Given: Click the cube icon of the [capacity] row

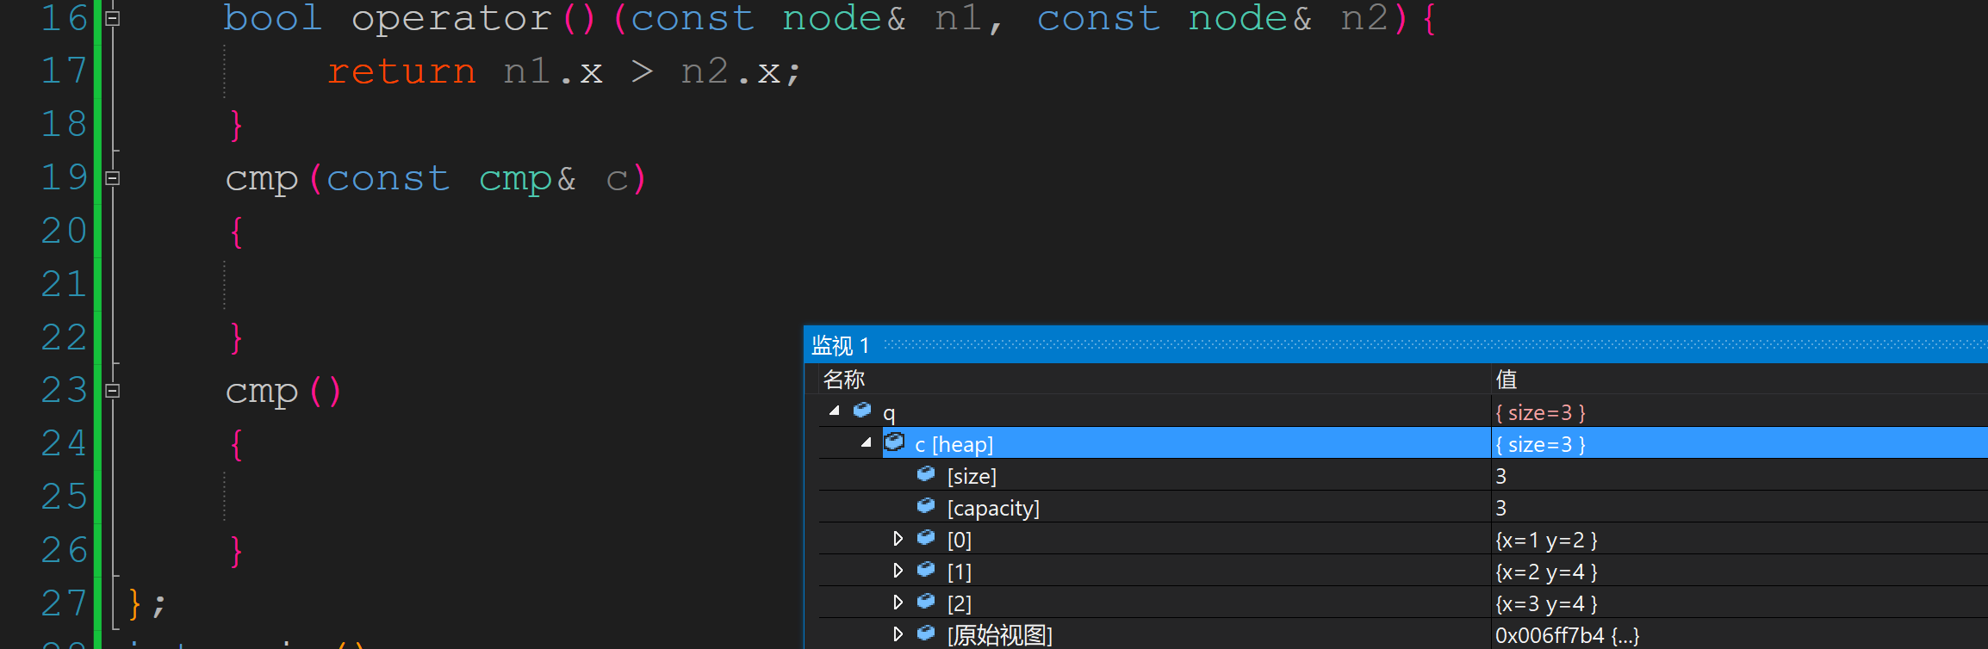Looking at the screenshot, I should [x=926, y=506].
